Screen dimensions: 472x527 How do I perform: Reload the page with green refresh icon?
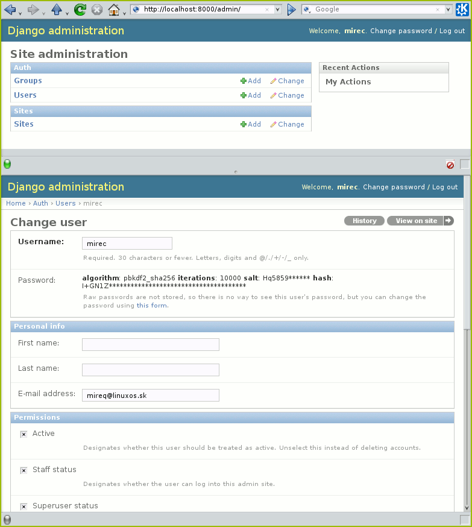[x=80, y=10]
